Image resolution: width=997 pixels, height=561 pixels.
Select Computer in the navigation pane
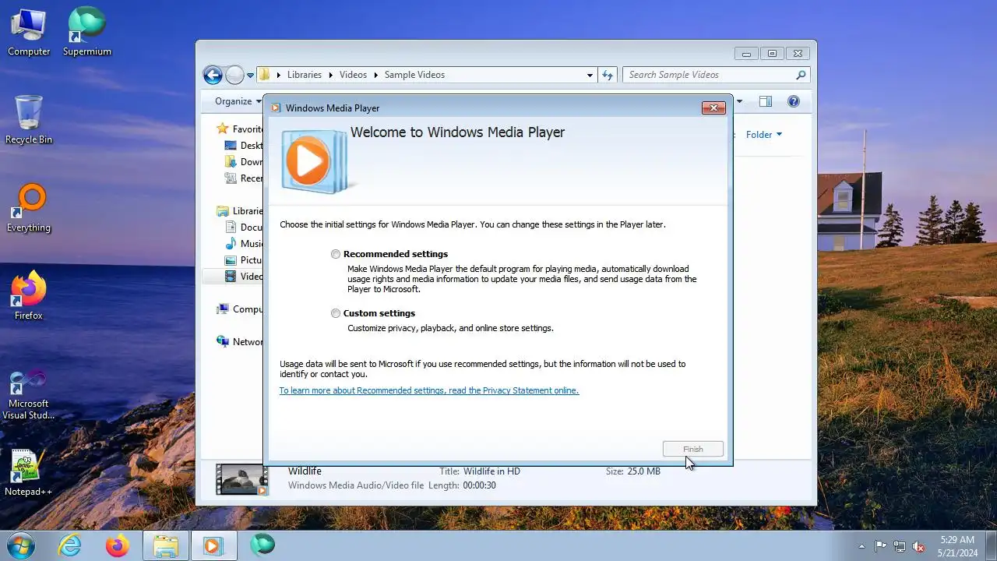click(240, 309)
